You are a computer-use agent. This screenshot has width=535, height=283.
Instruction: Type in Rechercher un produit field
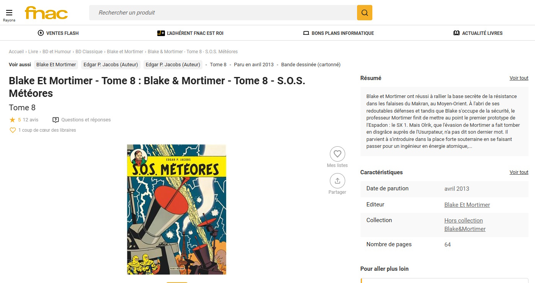[x=223, y=13]
